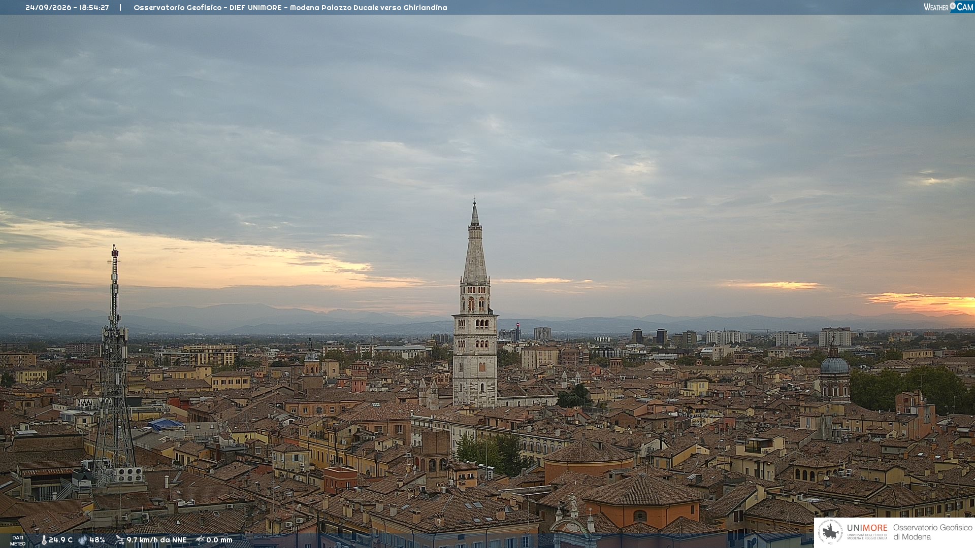Click the grey church dome
975x548 pixels.
coord(834,365)
